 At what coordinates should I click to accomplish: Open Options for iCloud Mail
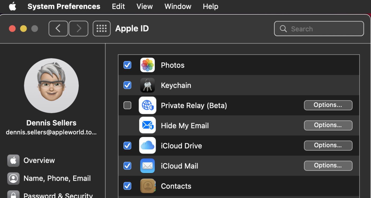coord(328,166)
